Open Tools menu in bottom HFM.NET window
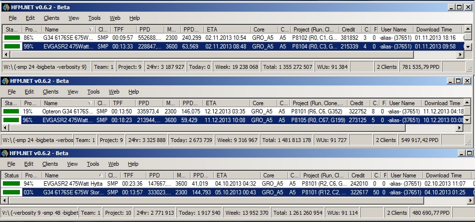Screen dimensions: 475x222 click(93, 164)
